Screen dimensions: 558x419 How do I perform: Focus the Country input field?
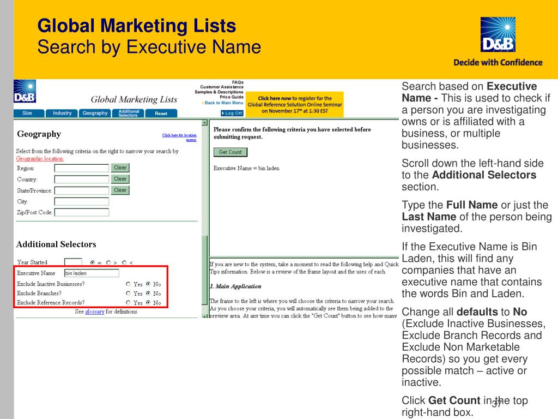pyautogui.click(x=82, y=179)
